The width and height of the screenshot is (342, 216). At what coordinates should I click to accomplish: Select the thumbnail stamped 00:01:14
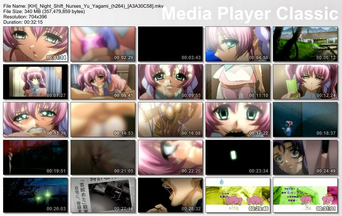click(x=35, y=44)
